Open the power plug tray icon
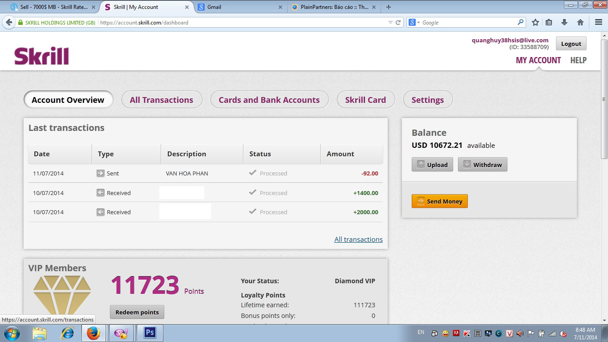The image size is (608, 342). click(542, 333)
